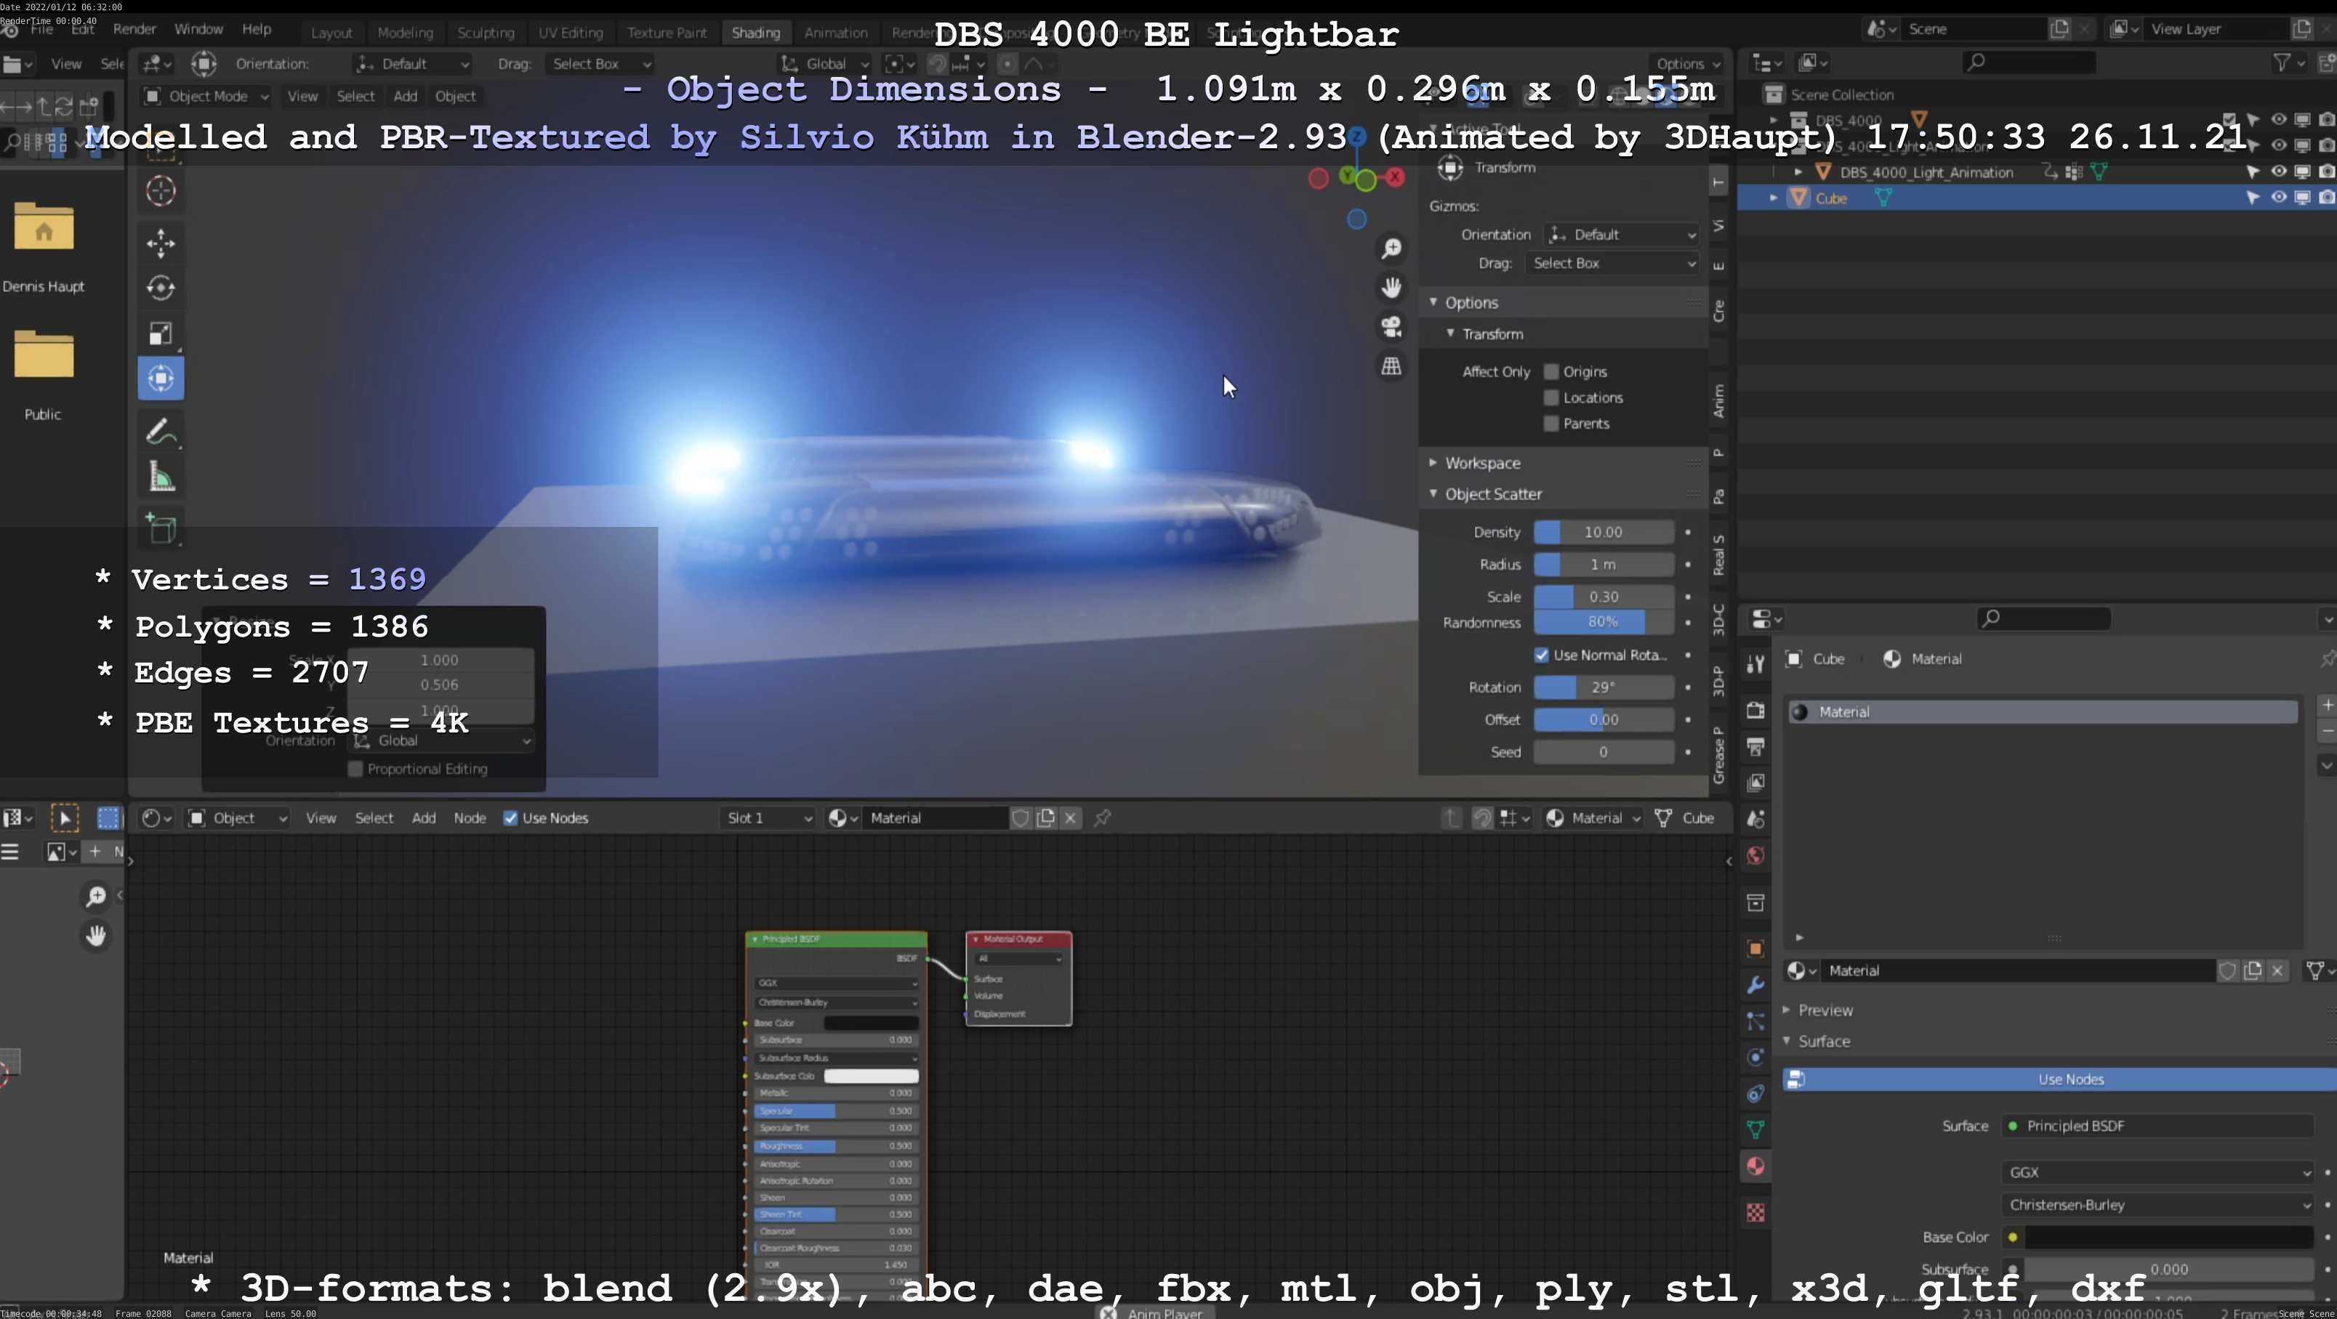Image resolution: width=2337 pixels, height=1319 pixels.
Task: Click the Principled BSDF surface shader field
Action: (x=2158, y=1126)
